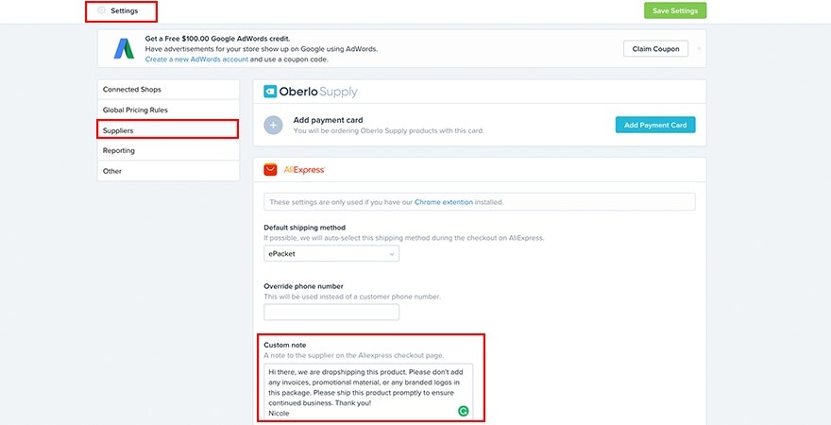Click the Oberlo Supply logo icon
Viewport: 831px width, 425px height.
[x=270, y=92]
